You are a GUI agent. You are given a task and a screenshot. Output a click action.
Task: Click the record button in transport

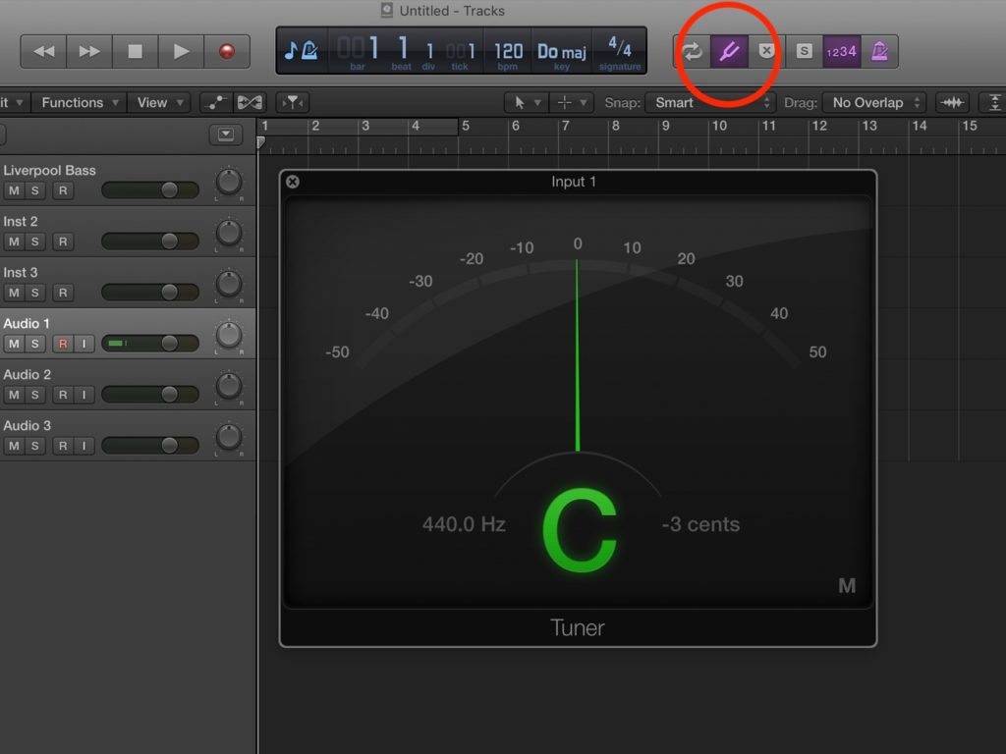227,51
